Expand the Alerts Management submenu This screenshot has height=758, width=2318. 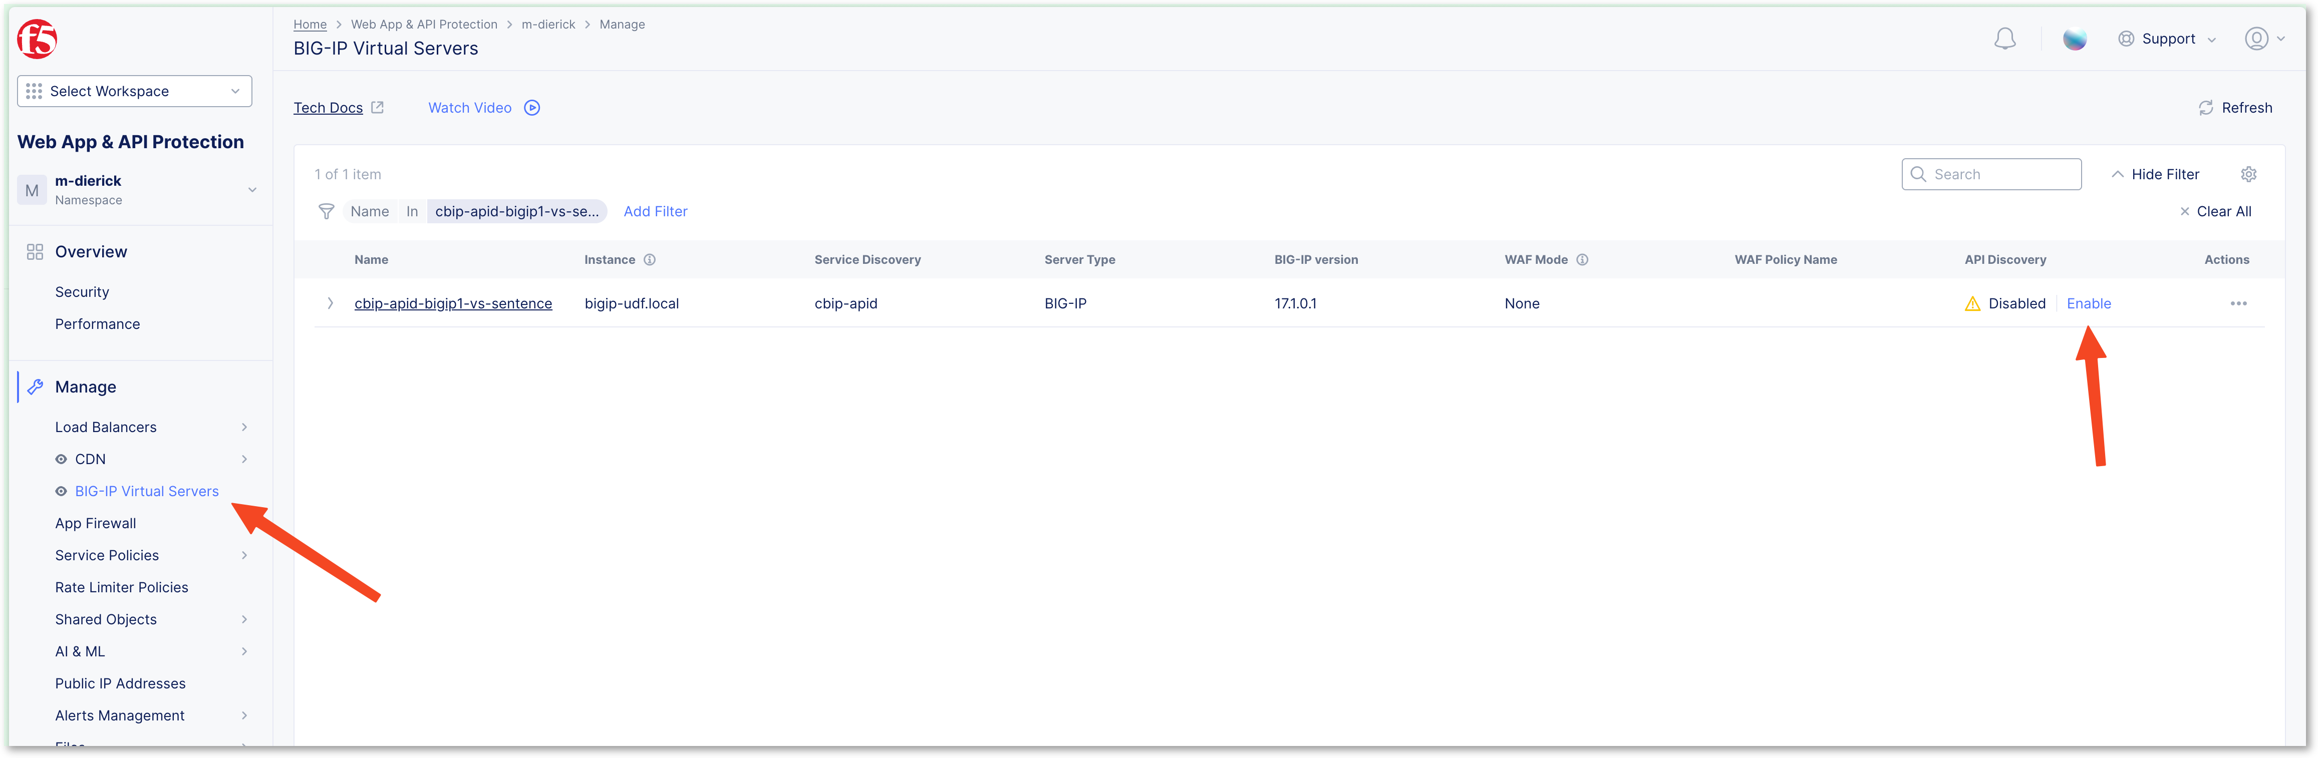[244, 716]
